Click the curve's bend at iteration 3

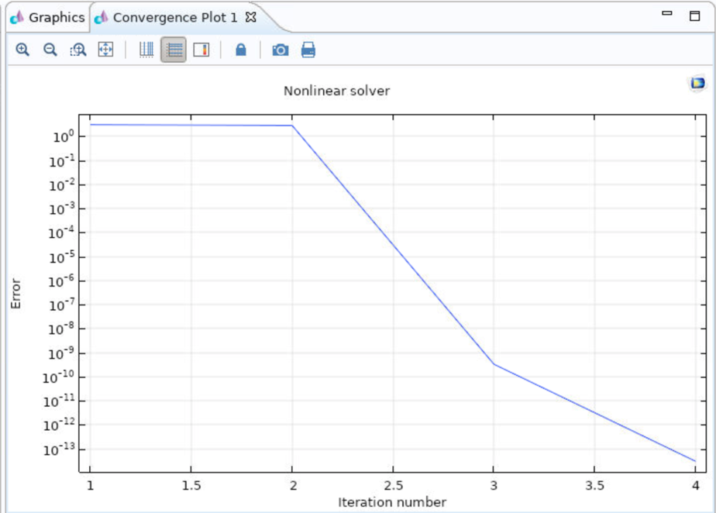pos(494,364)
